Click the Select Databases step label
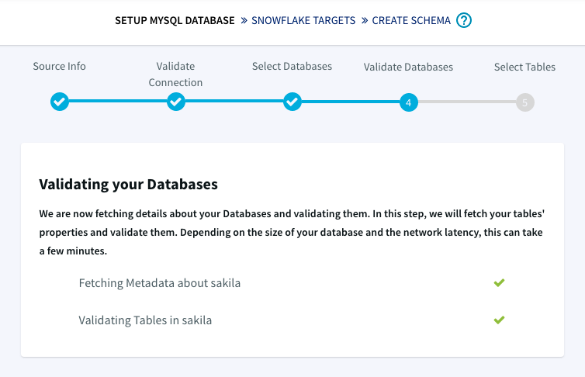The height and width of the screenshot is (377, 585). 292,66
